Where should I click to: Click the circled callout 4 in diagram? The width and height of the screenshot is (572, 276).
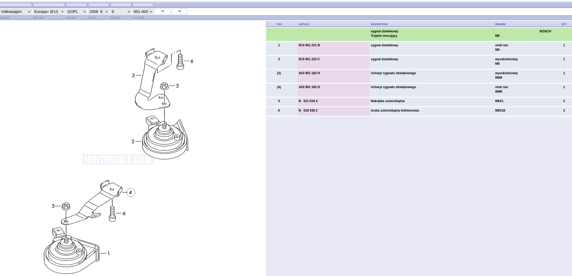131,193
